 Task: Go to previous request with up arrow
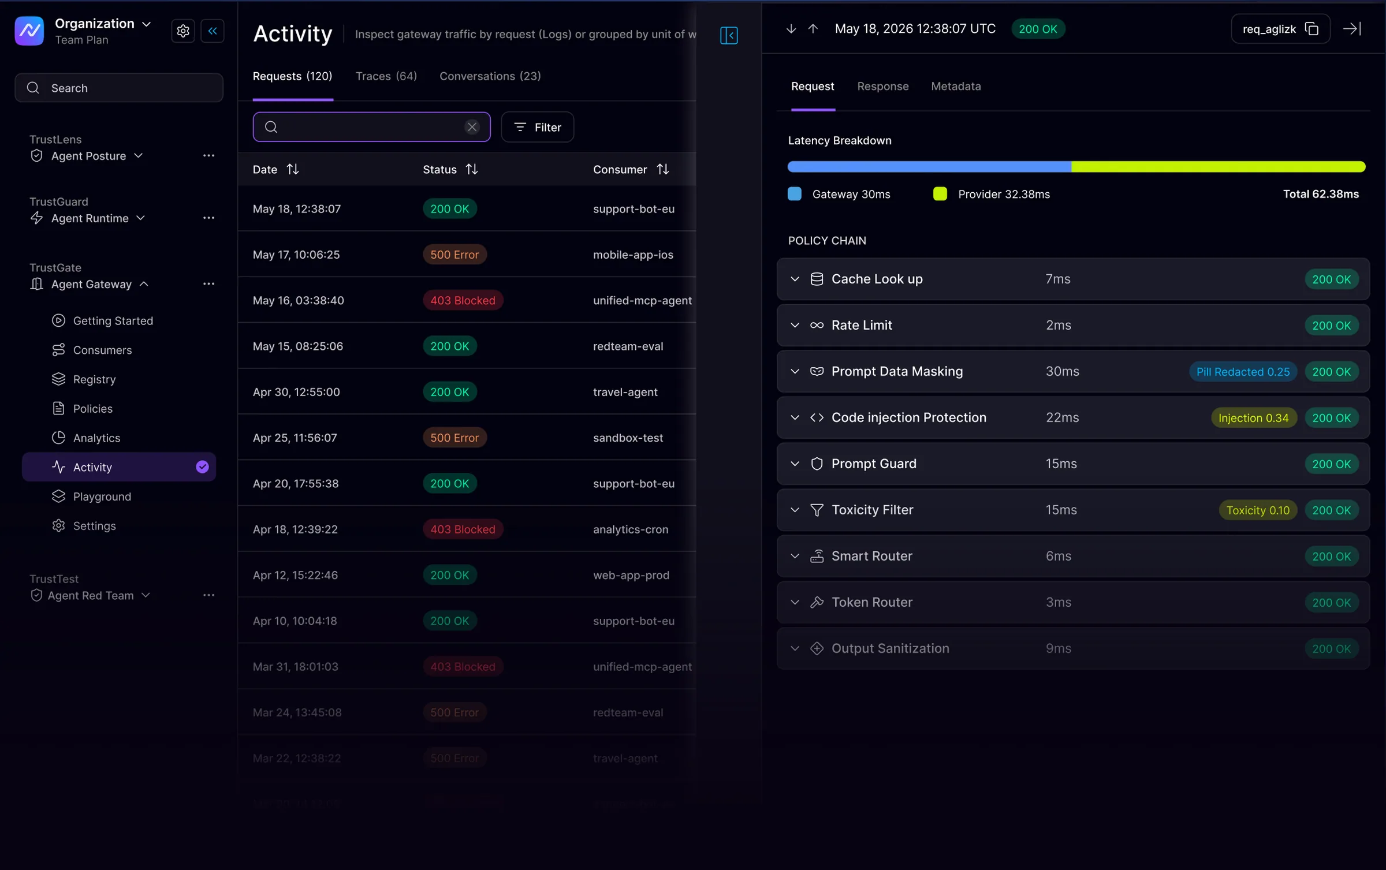(x=813, y=29)
